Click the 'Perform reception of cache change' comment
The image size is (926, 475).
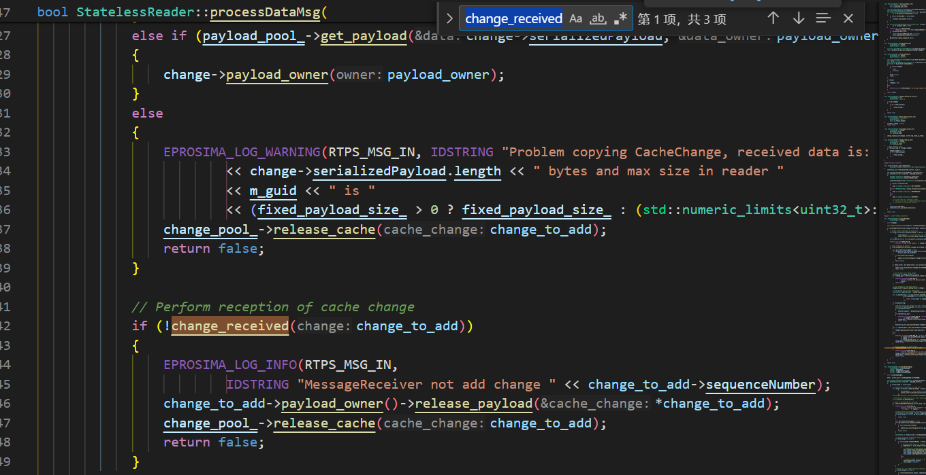pyautogui.click(x=272, y=307)
